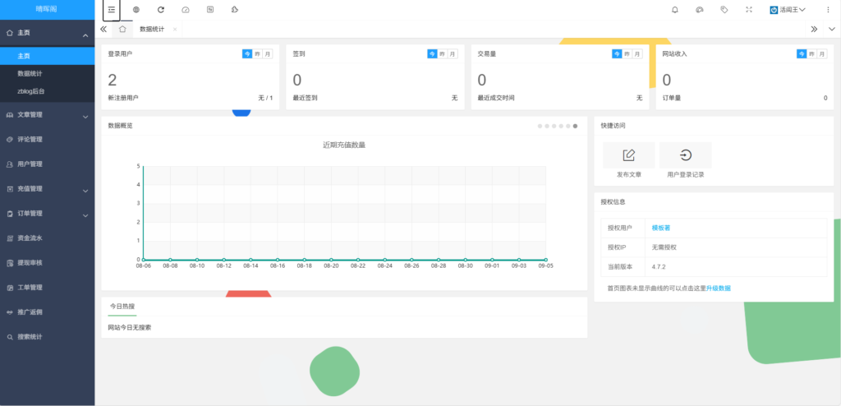Open the vertical dots more menu

click(x=828, y=10)
